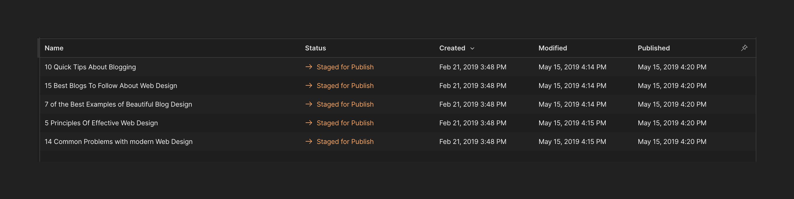Sort by the Status column header
Screen dimensions: 794x199
point(315,48)
